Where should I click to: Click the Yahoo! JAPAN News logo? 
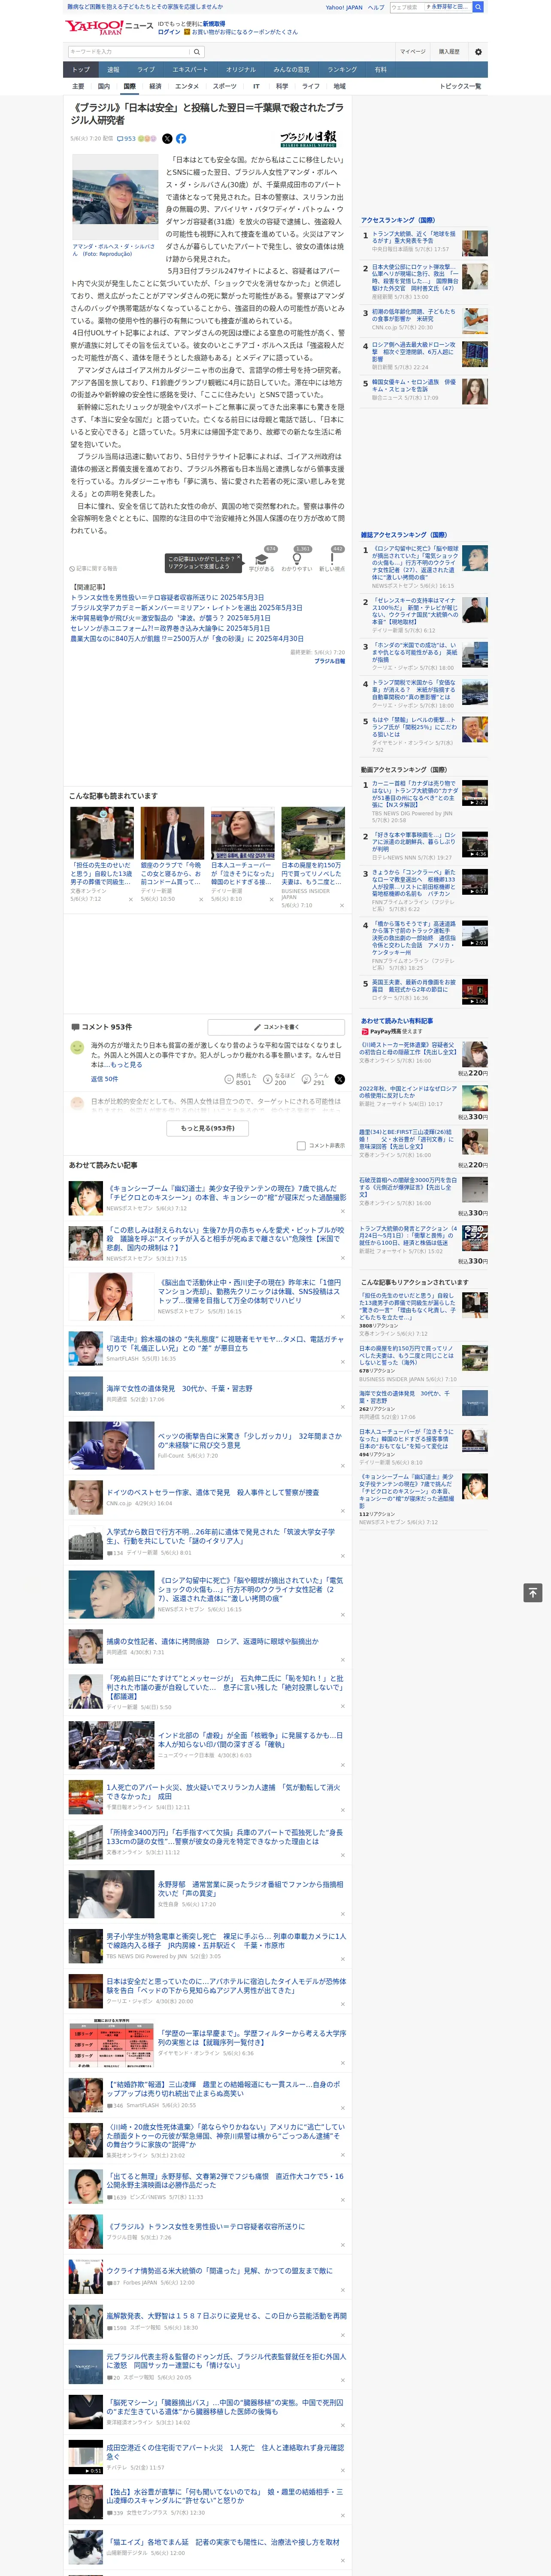coord(109,27)
